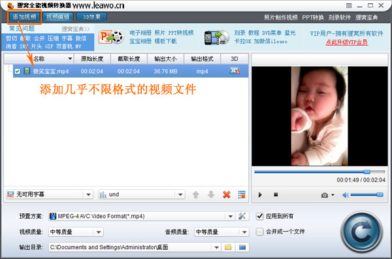The width and height of the screenshot is (392, 259).
Task: Stop the preview video playback
Action: pos(276,194)
